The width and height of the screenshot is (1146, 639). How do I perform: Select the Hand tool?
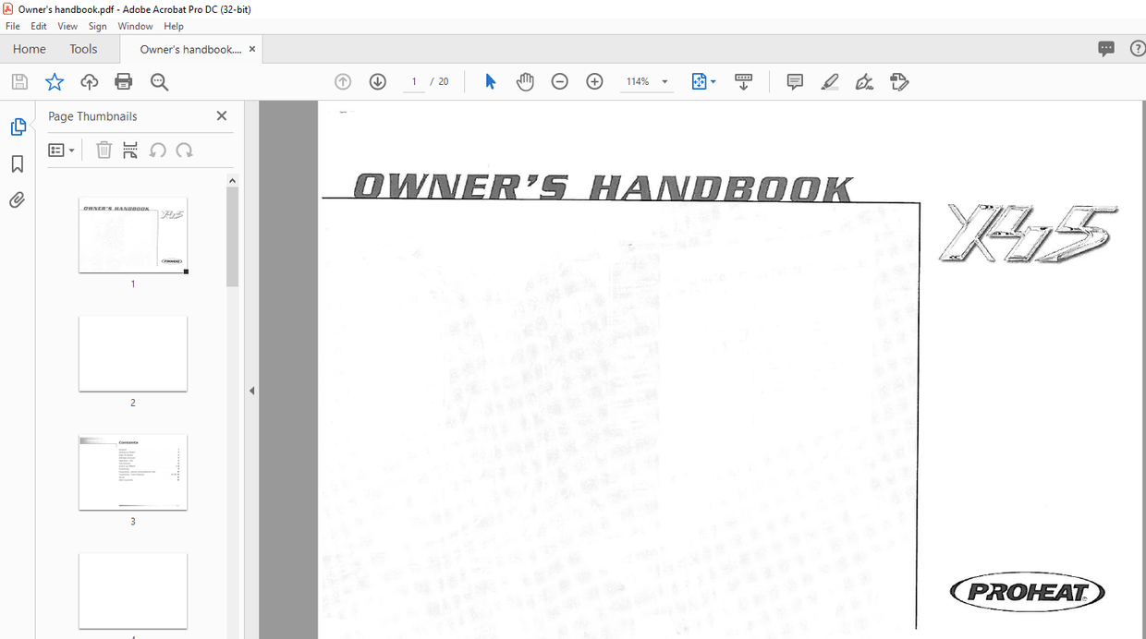click(525, 81)
